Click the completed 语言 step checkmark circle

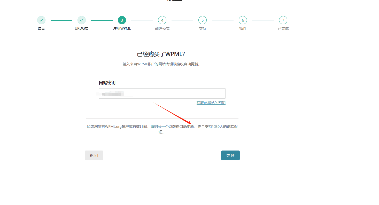pos(41,20)
